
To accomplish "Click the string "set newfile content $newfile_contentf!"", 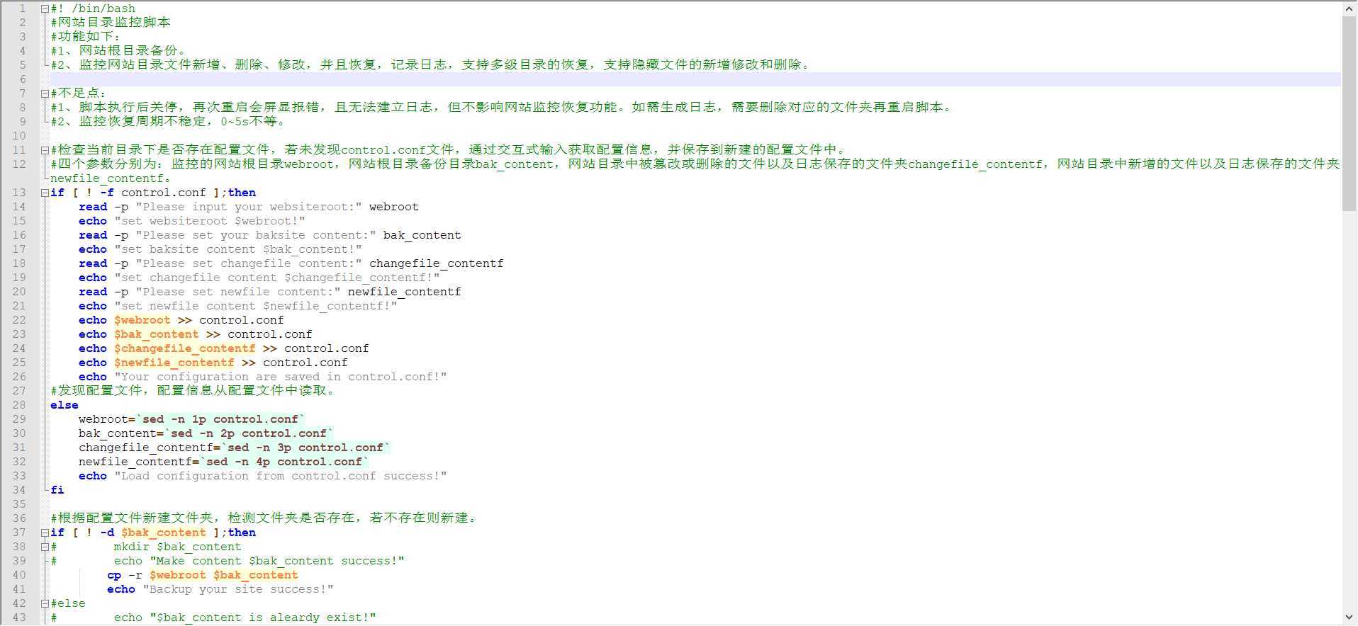I will 256,306.
